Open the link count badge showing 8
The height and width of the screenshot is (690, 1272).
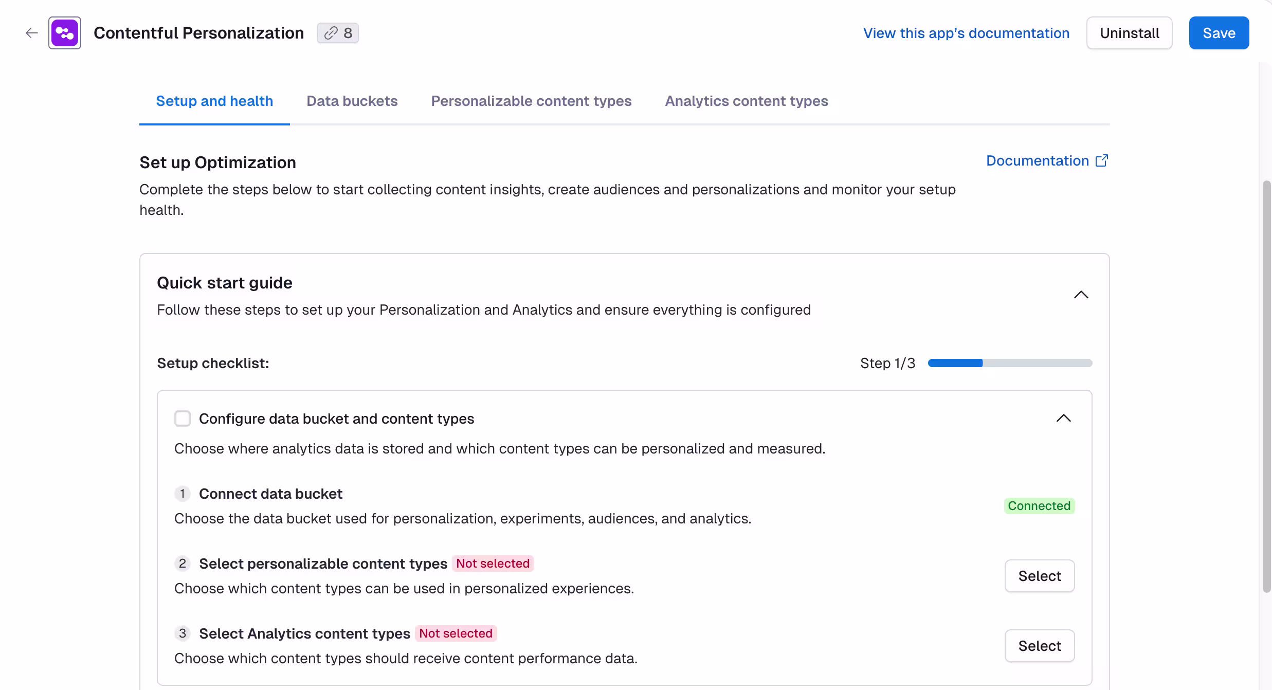tap(338, 33)
